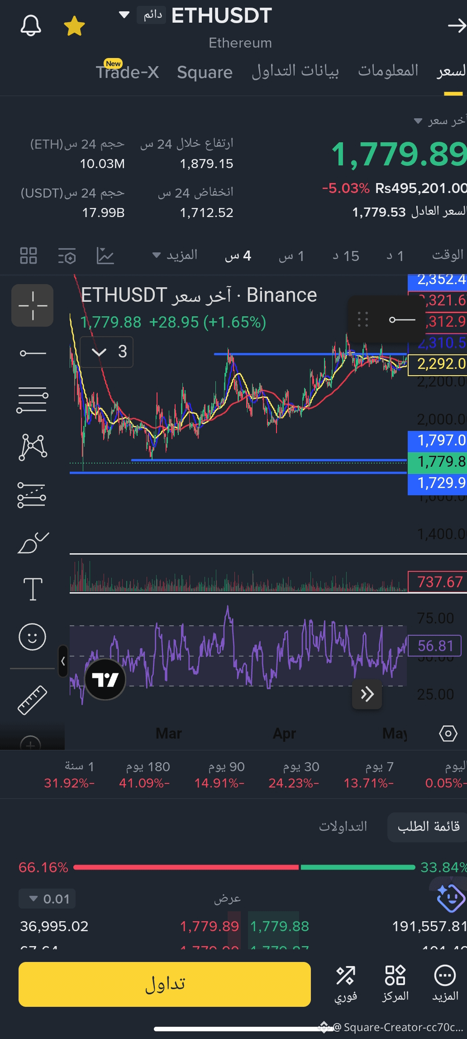Tap the fair price 1,779.53 value
Viewport: 467px width, 1039px height.
click(x=379, y=212)
